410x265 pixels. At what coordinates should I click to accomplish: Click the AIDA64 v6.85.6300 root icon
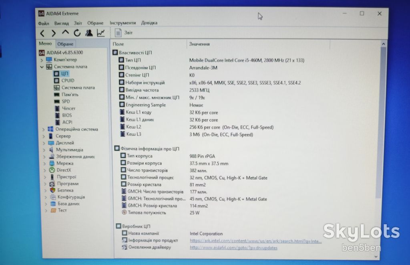point(42,53)
